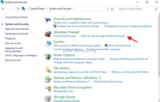Click the Windows Firewall brick wall icon
The height and width of the screenshot is (102, 160).
point(48,34)
